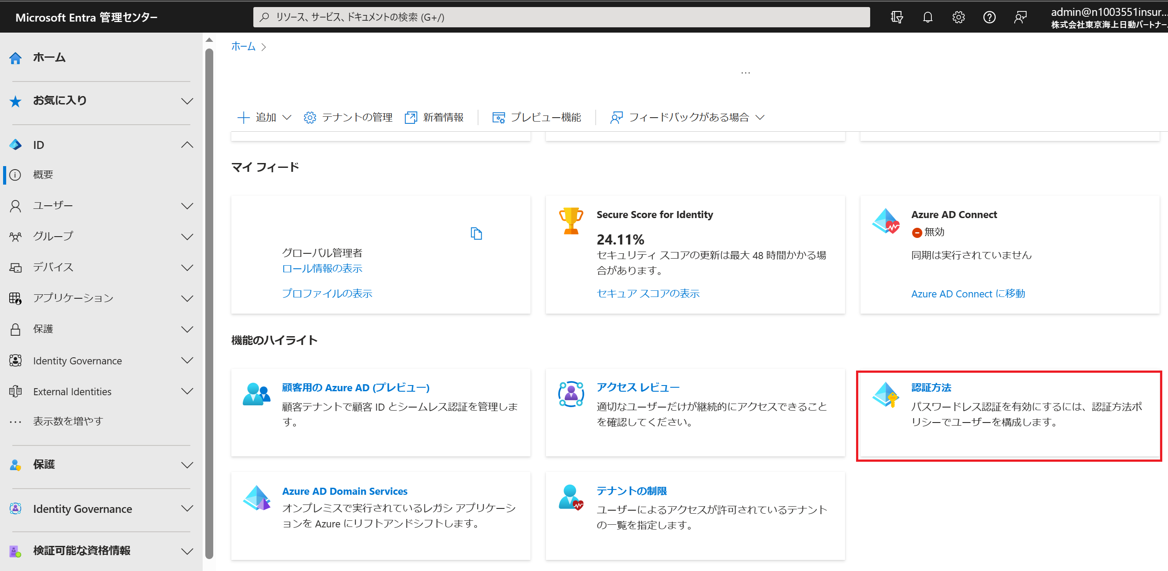The height and width of the screenshot is (571, 1168).
Task: Open テナントの管理 in the toolbar
Action: [x=348, y=118]
